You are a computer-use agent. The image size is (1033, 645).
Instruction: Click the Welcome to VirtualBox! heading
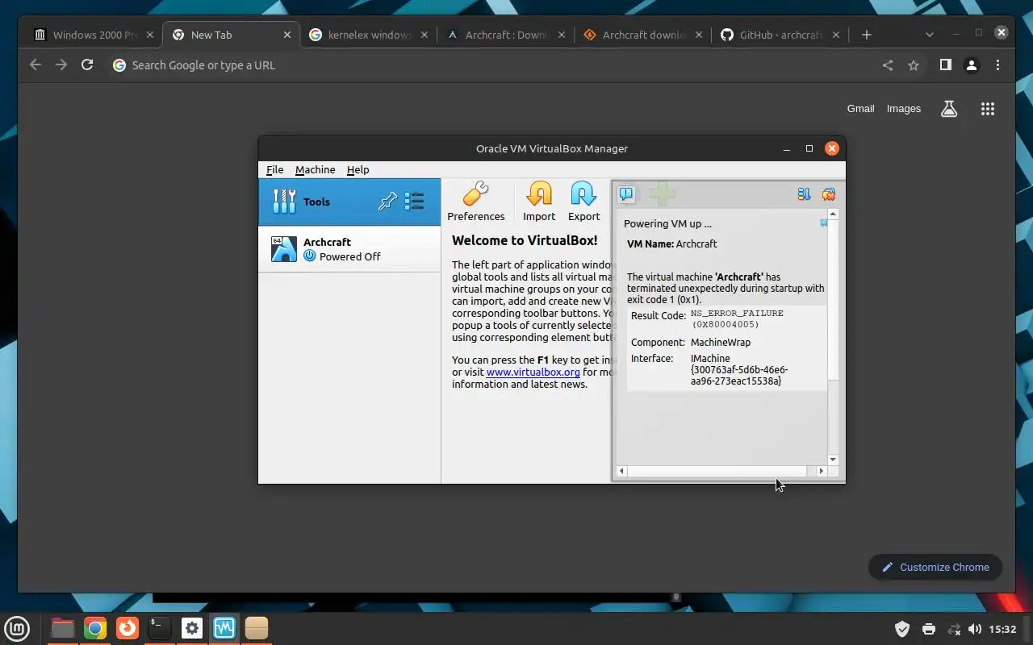click(x=525, y=240)
